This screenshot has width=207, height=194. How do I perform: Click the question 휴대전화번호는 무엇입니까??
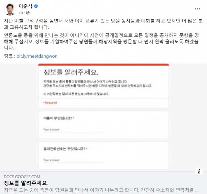click(65, 149)
